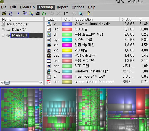Viewport: 149px width, 131px height.
Task: Open the Edit menu
Action: pos(13,7)
